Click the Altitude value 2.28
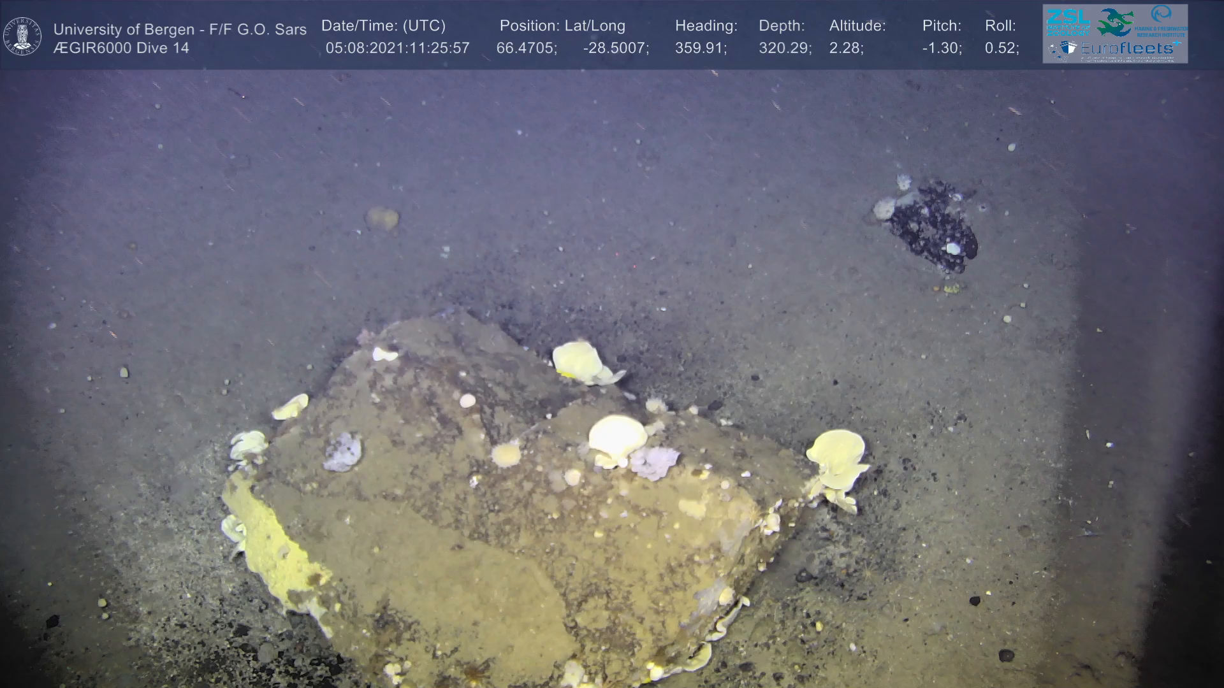Image resolution: width=1224 pixels, height=688 pixels. point(846,48)
